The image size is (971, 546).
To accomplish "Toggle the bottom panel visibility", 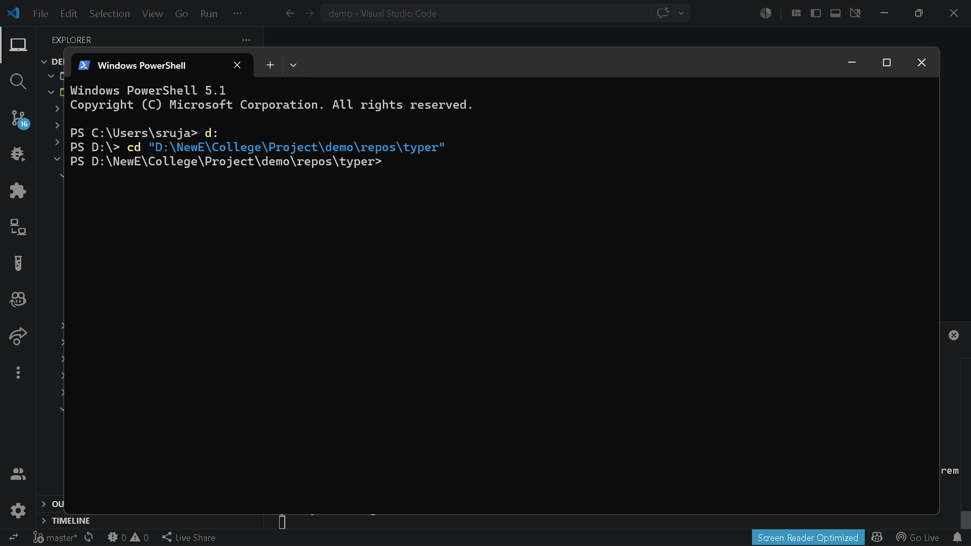I will click(835, 13).
